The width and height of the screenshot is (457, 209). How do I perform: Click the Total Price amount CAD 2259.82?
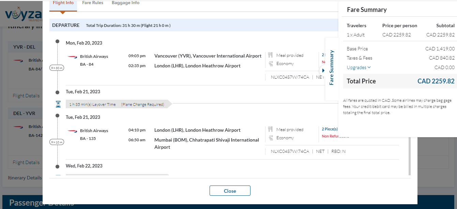click(x=436, y=81)
